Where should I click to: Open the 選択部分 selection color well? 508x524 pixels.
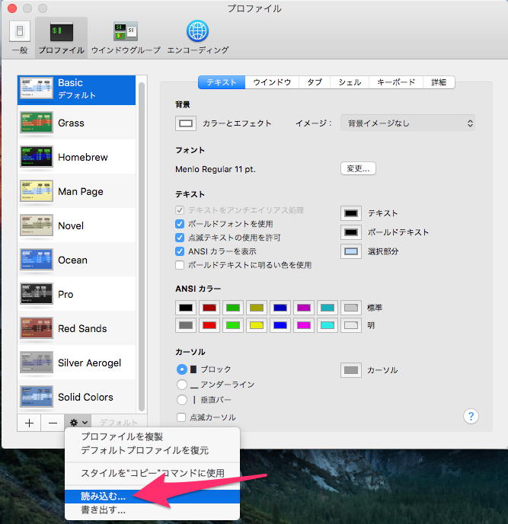pyautogui.click(x=351, y=251)
